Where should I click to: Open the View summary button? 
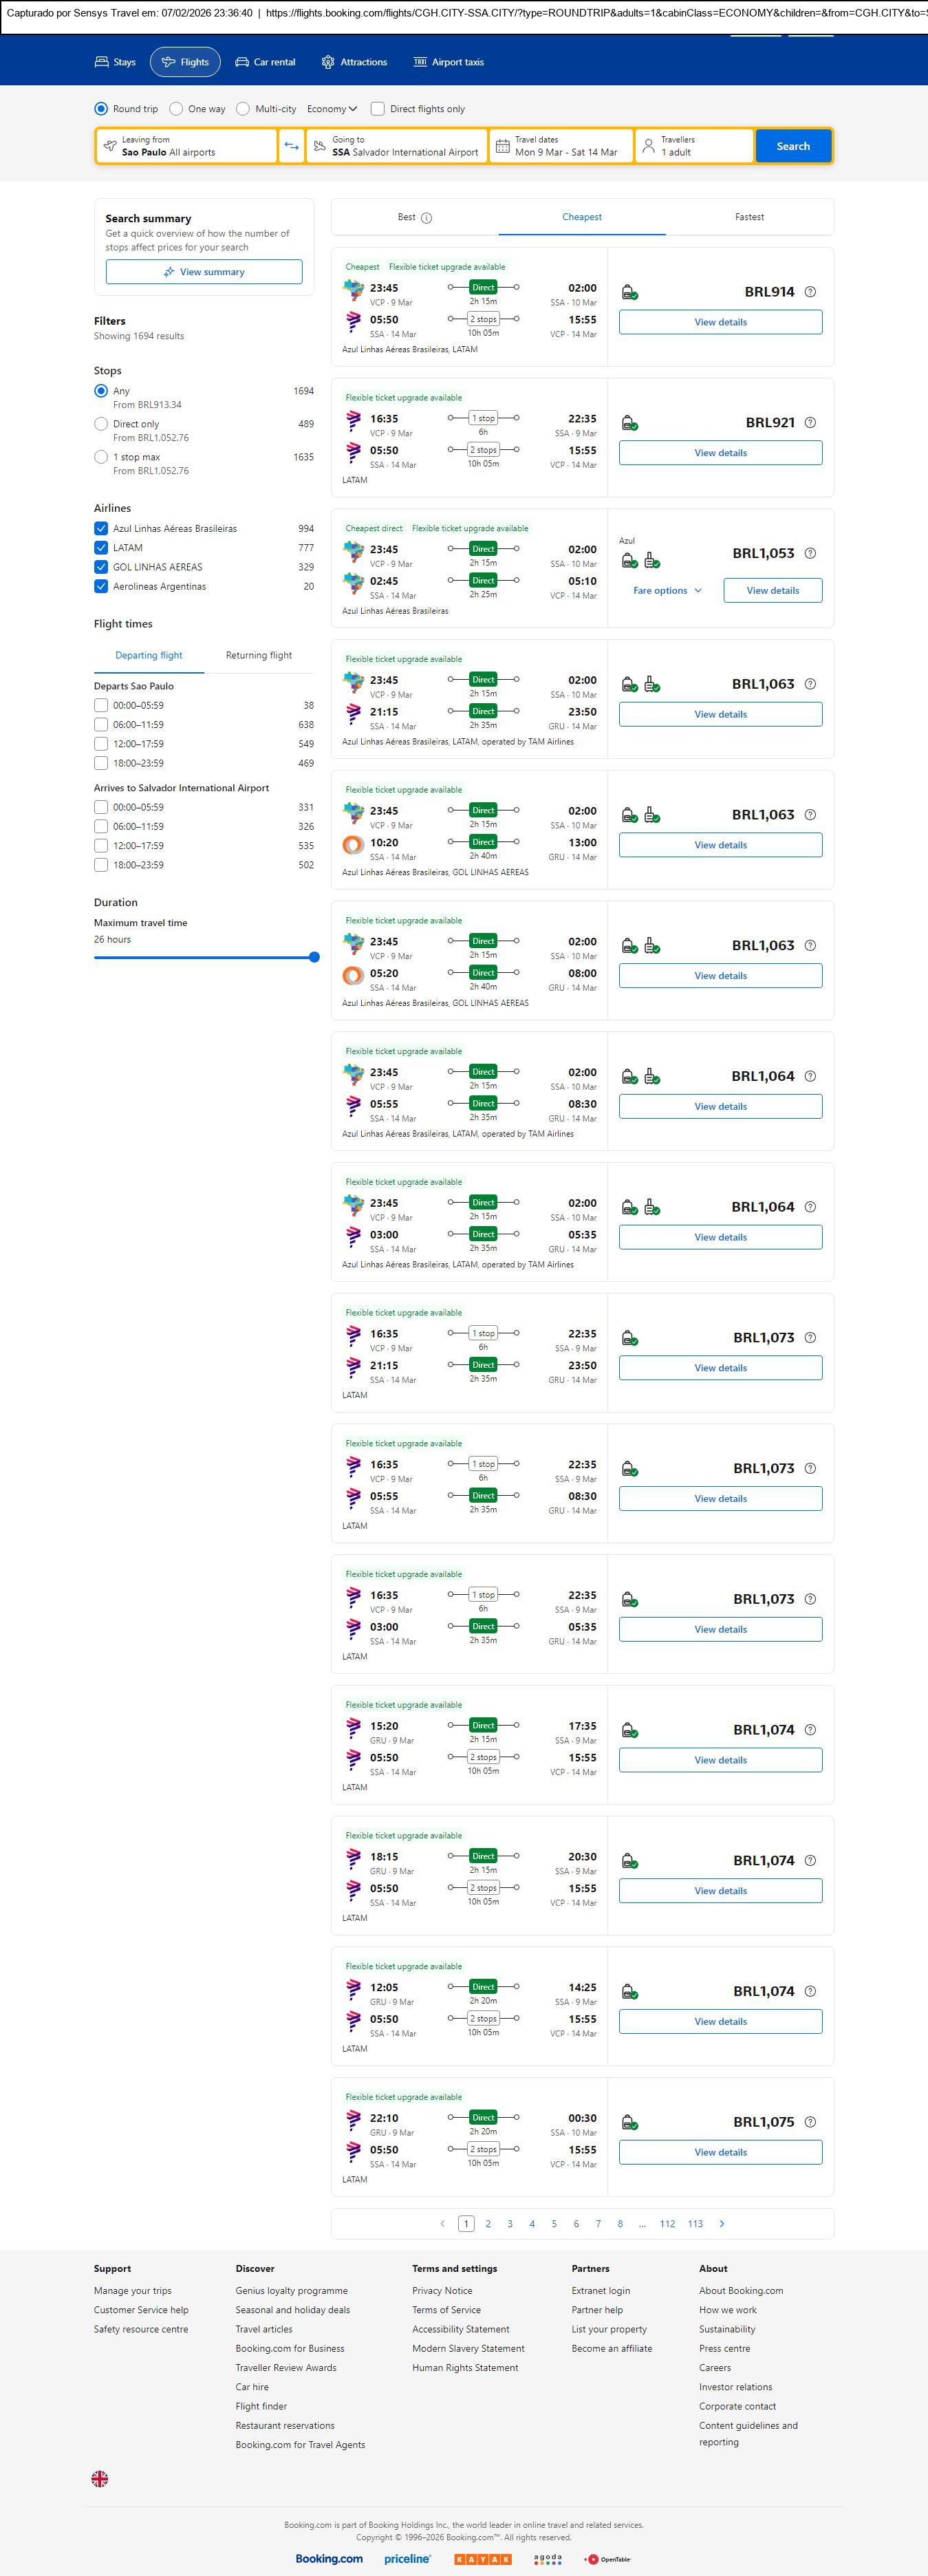pyautogui.click(x=204, y=272)
